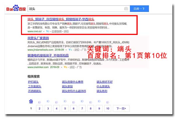175x120 pixels.
Task: Open related search 端头房好不好
Action: click(105, 82)
